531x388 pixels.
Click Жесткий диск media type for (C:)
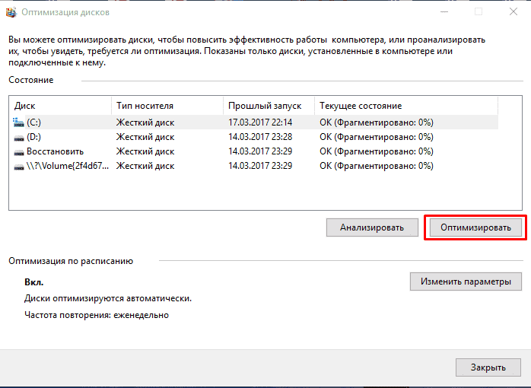tap(145, 122)
